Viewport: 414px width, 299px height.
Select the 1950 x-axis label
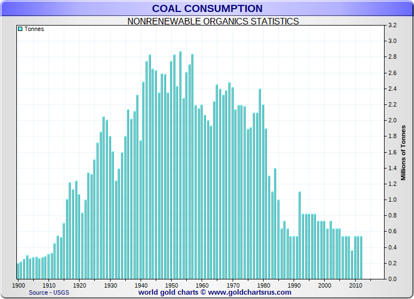172,285
